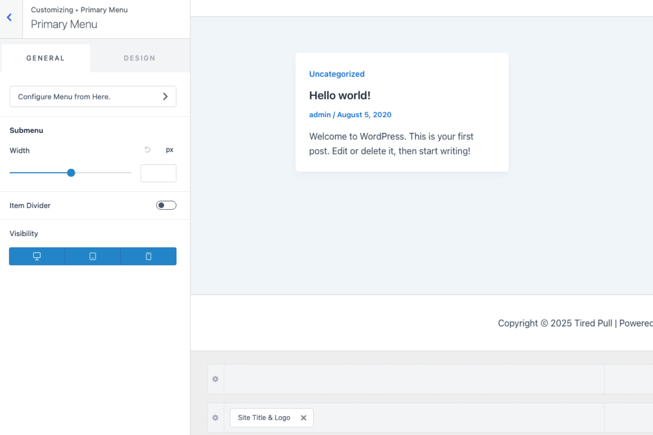The image size is (653, 435).
Task: Go back using the blue back arrow
Action: [x=9, y=17]
